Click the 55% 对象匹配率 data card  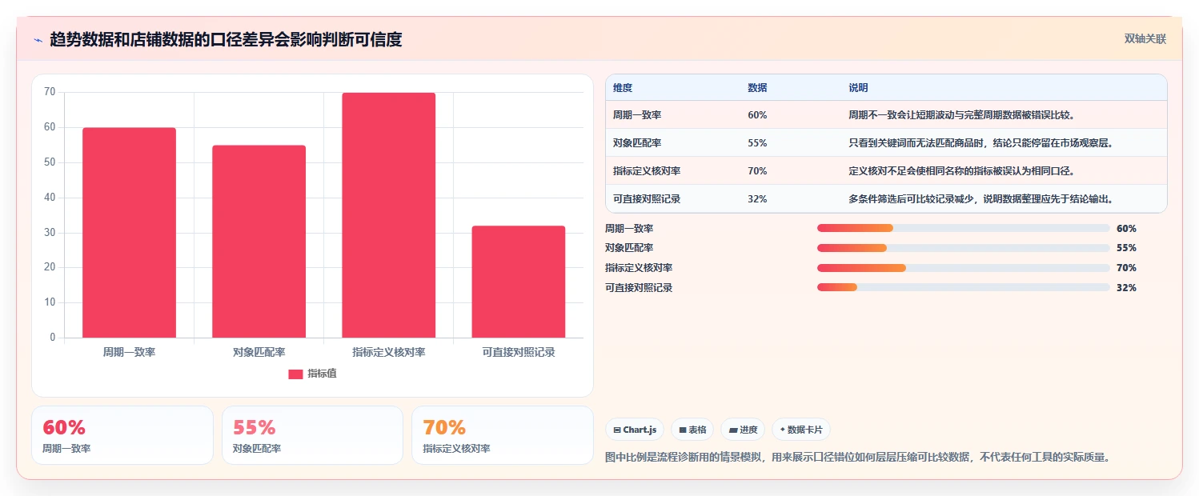(312, 435)
